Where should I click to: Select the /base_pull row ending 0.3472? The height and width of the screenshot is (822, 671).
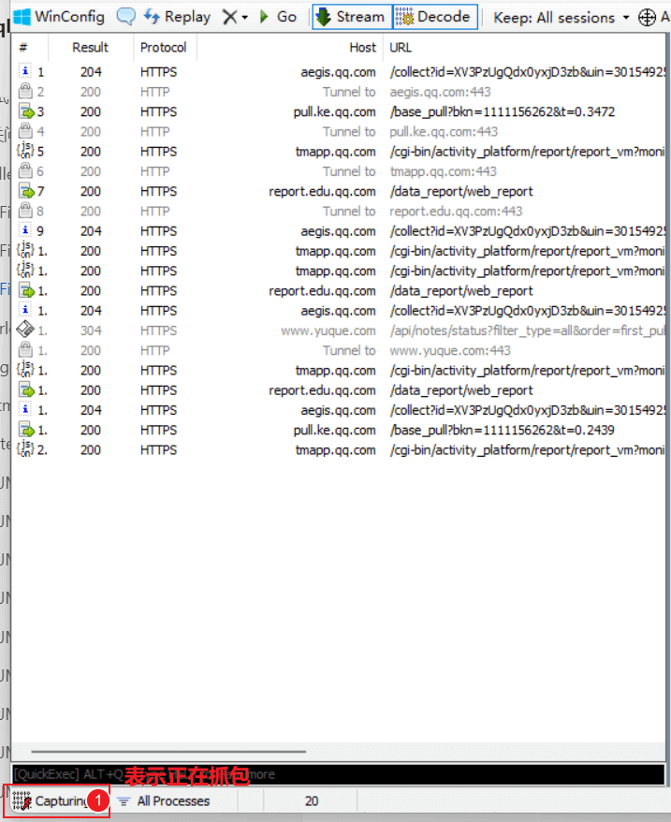tap(338, 111)
